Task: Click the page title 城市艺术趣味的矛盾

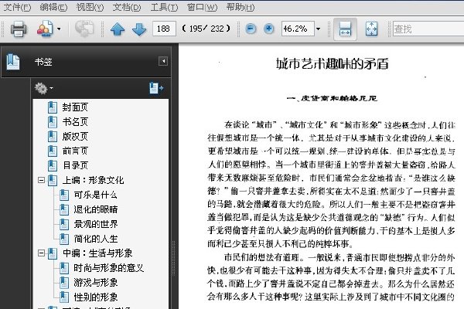Action: pyautogui.click(x=332, y=63)
